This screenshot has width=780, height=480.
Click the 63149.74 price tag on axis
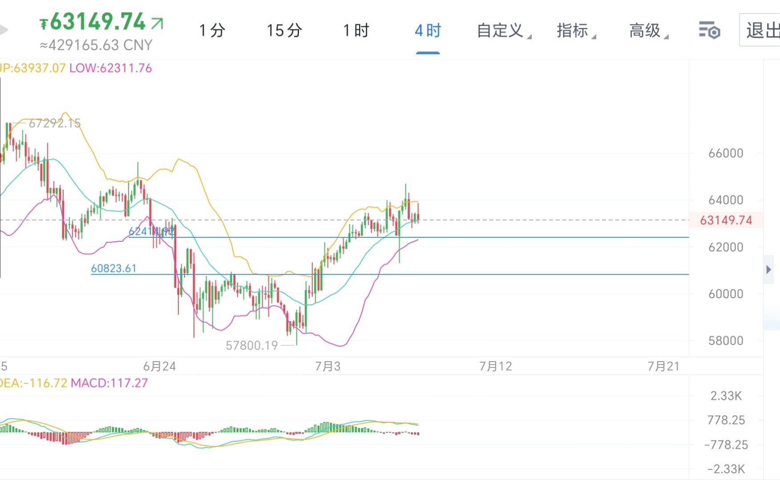click(726, 220)
